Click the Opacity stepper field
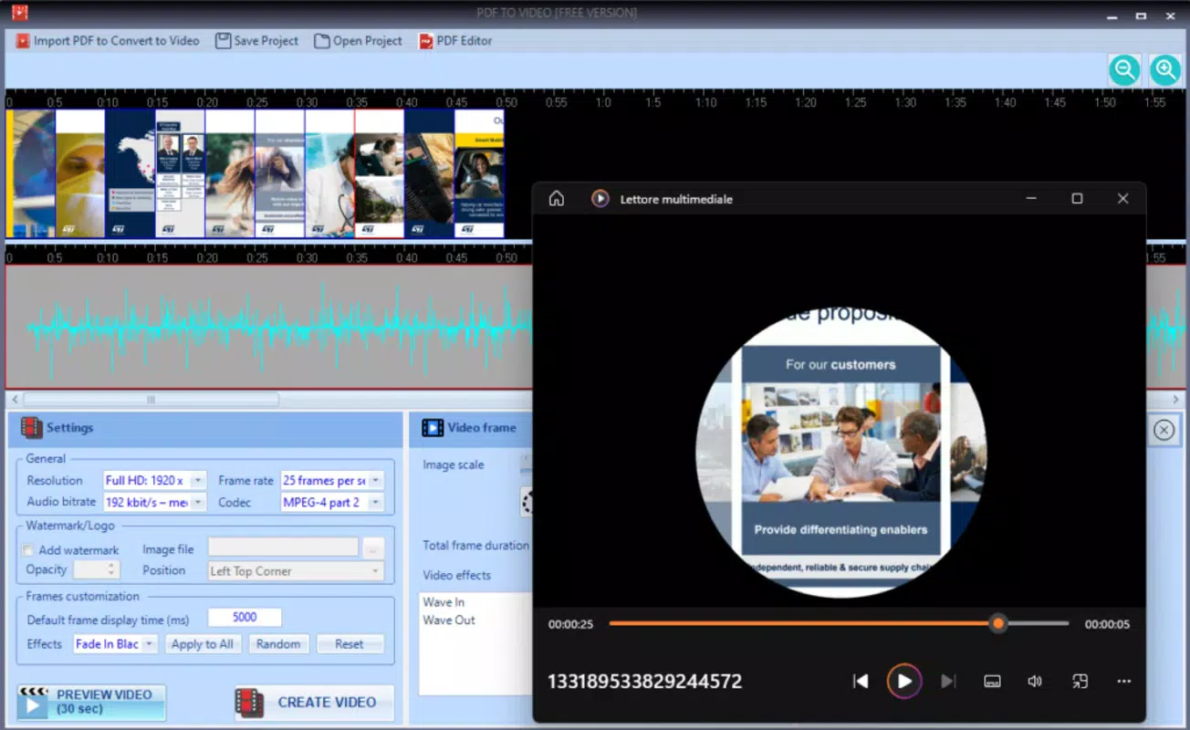The width and height of the screenshot is (1190, 730). point(96,569)
